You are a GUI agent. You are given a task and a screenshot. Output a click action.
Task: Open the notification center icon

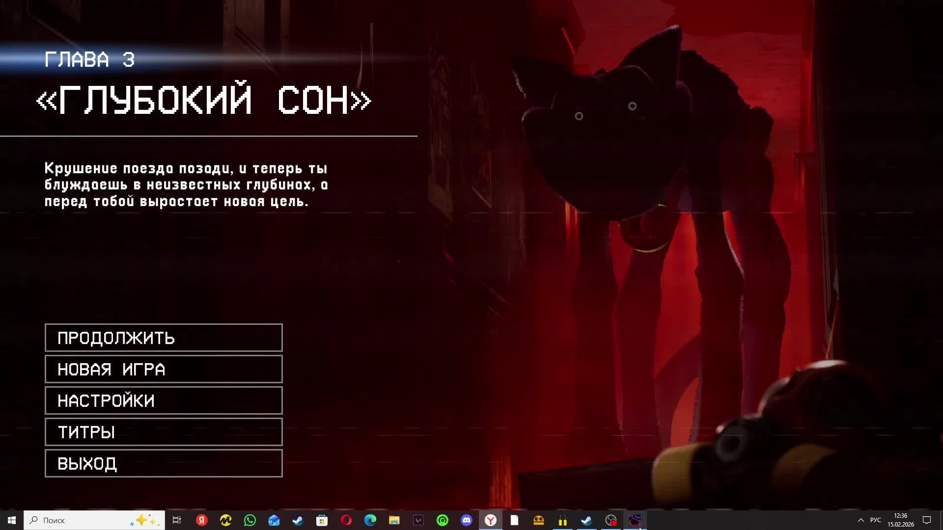pos(927,520)
